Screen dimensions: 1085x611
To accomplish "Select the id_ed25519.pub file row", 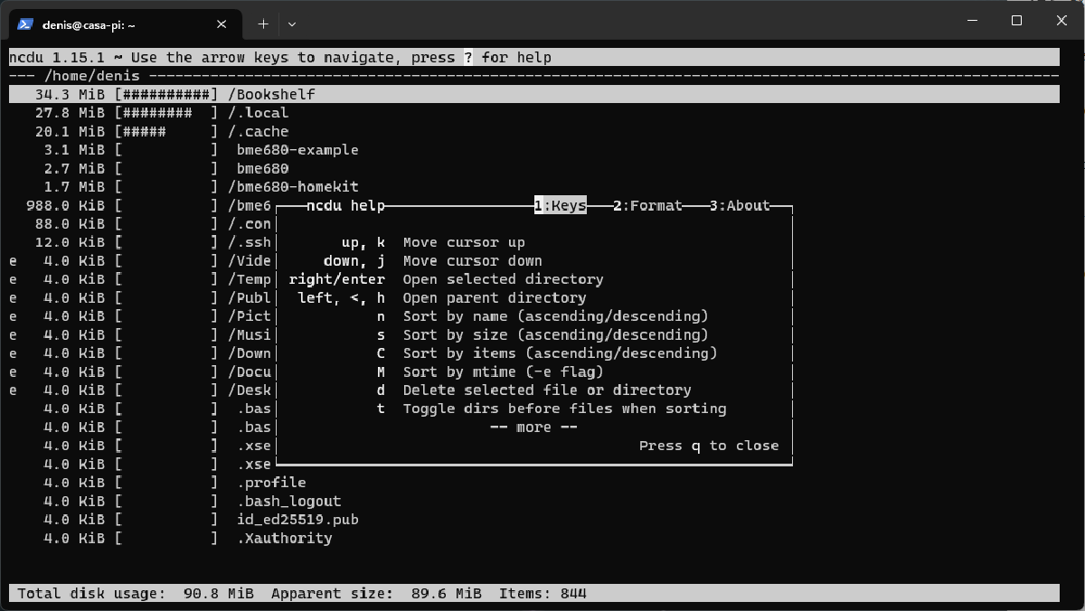I will [534, 520].
